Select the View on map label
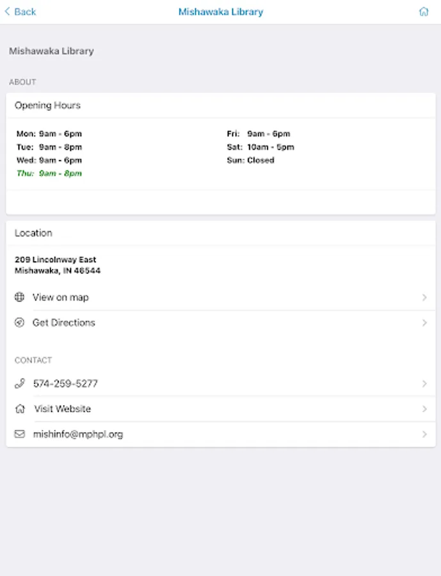The height and width of the screenshot is (576, 441). pyautogui.click(x=61, y=297)
